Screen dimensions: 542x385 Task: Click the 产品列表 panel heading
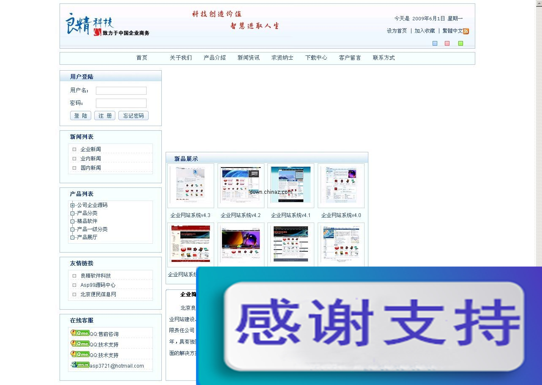click(82, 194)
